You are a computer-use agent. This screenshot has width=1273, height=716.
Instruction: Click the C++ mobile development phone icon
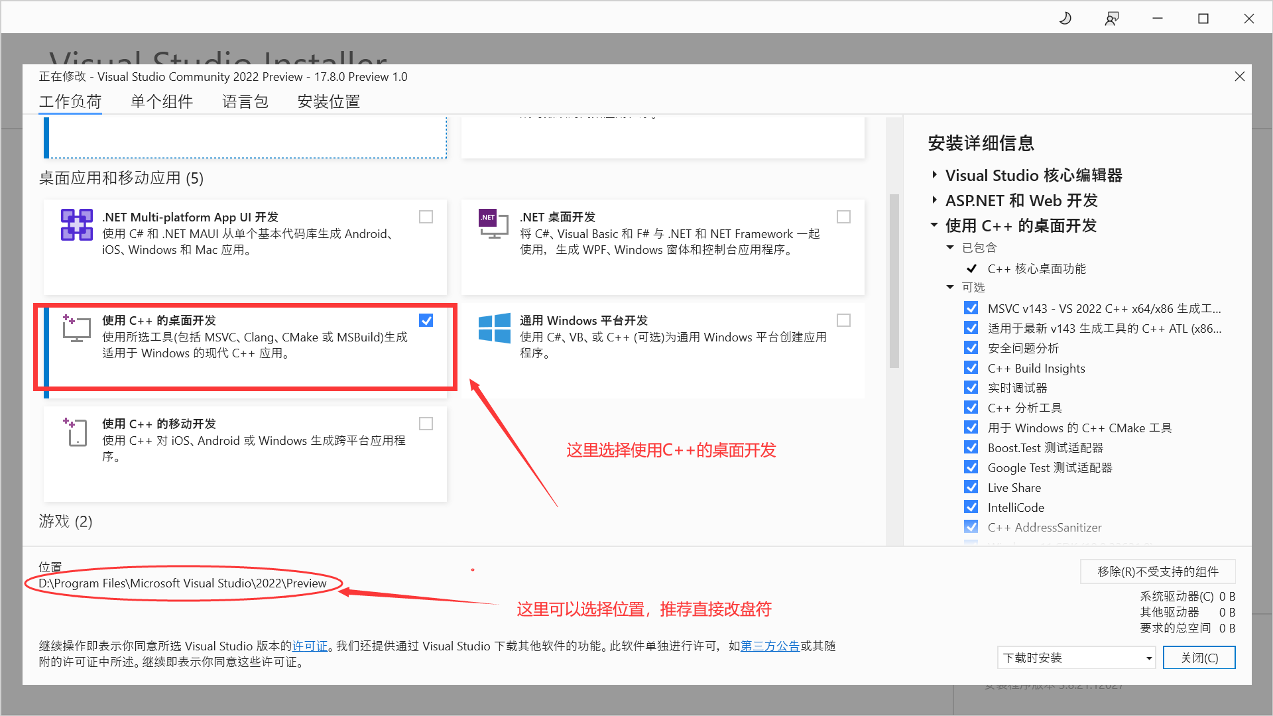(76, 432)
